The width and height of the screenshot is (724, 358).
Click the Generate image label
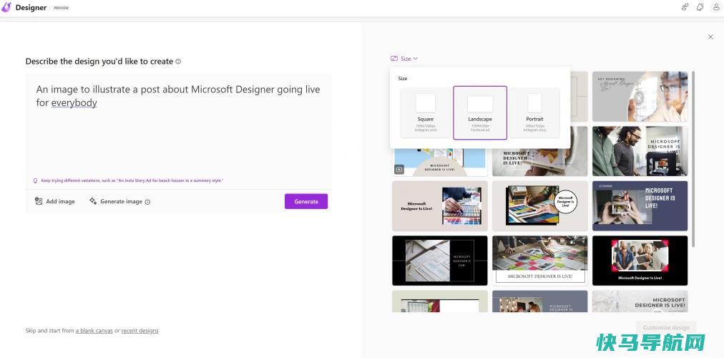coord(122,201)
